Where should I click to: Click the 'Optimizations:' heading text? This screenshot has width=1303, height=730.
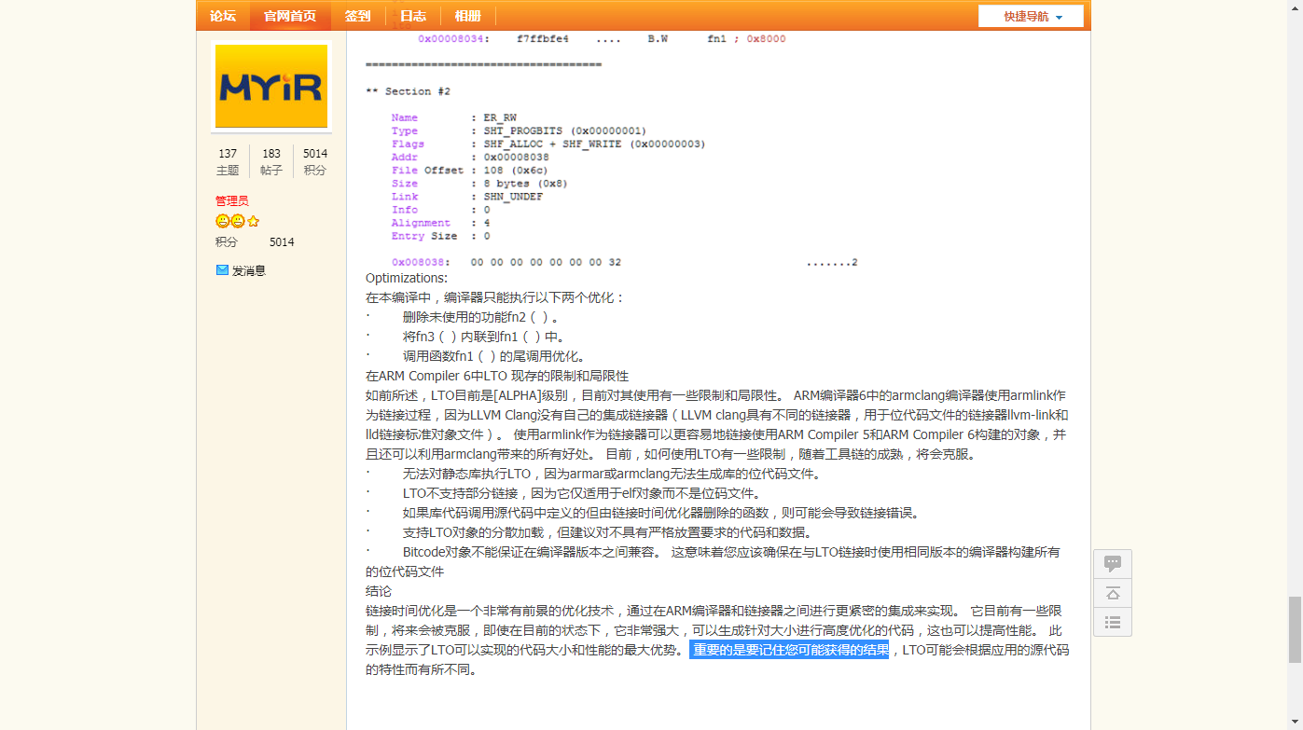407,278
